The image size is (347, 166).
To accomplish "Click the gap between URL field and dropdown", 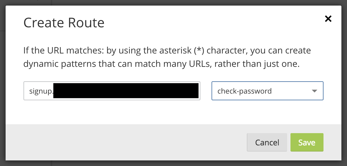I will pyautogui.click(x=206, y=91).
